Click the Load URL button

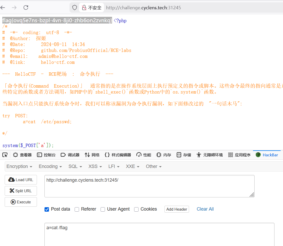coord(21,180)
